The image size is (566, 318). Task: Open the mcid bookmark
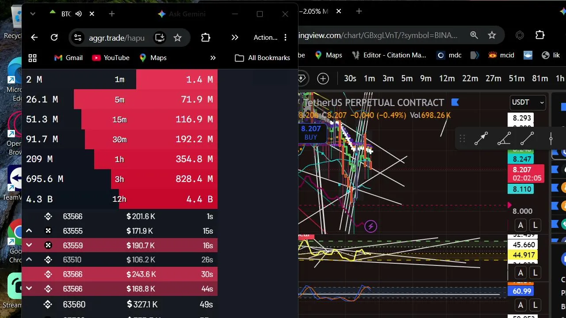pos(501,55)
